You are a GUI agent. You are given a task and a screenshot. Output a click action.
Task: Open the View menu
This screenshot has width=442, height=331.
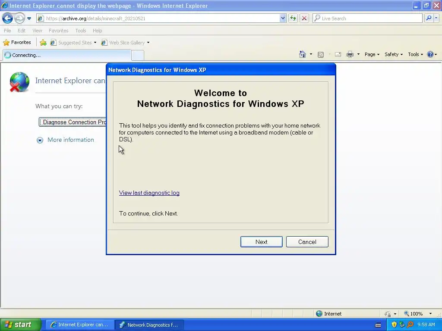coord(37,31)
